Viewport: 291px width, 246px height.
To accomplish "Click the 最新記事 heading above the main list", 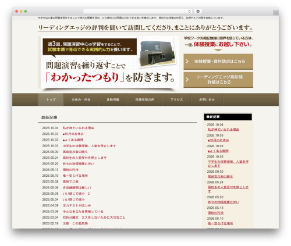I will click(49, 117).
